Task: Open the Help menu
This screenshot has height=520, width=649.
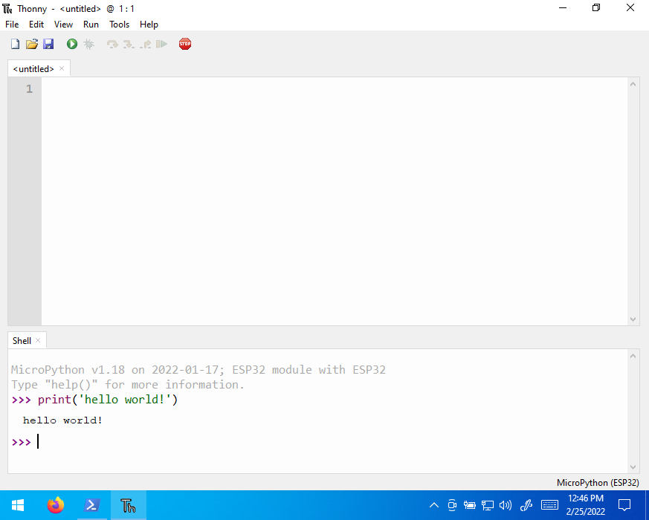Action: click(x=149, y=25)
